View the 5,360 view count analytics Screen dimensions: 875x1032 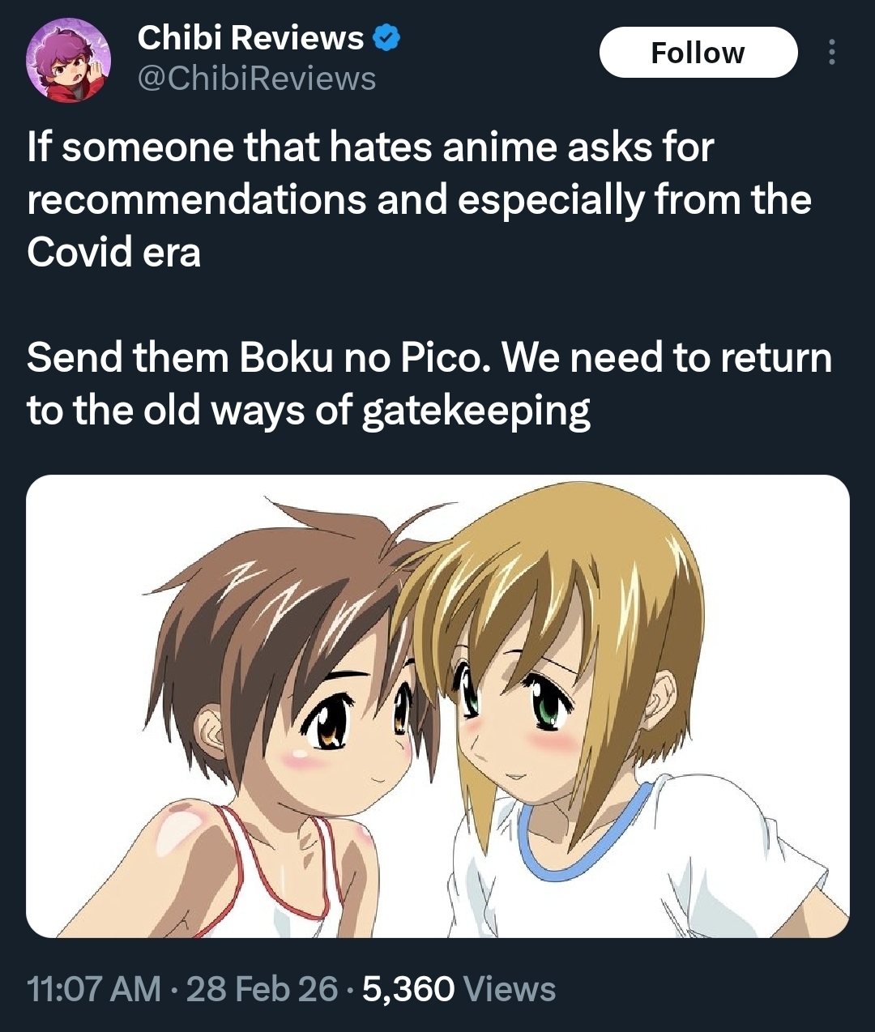point(408,989)
